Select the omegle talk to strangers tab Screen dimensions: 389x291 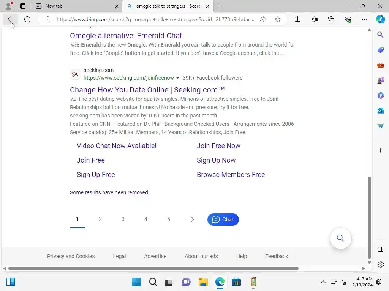point(169,6)
